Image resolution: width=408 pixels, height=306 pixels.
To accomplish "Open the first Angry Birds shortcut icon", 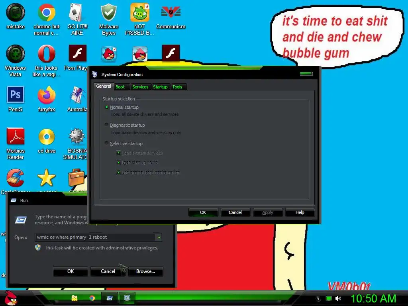I will 108,54.
